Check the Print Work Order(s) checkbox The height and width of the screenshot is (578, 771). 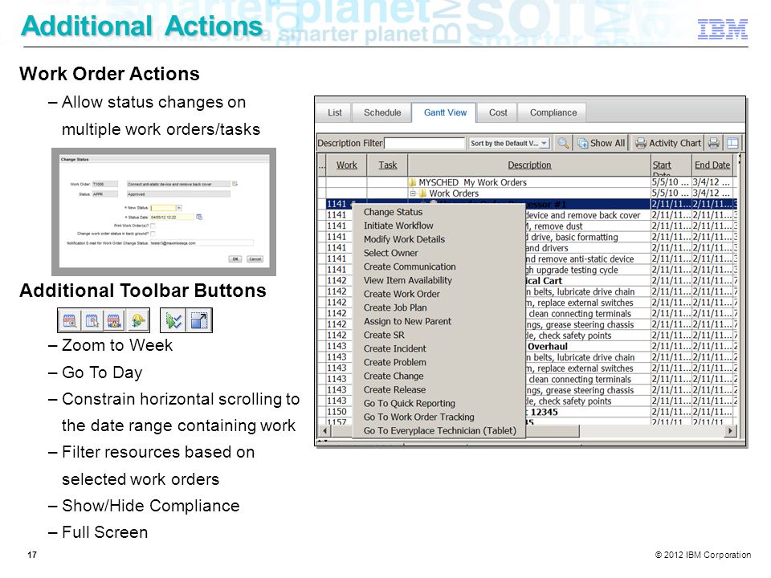[153, 226]
